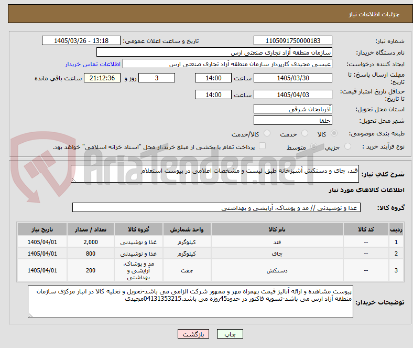Click the response deadline date 1405/03/30 field
Viewport: 413px width, 348px height.
click(292, 78)
